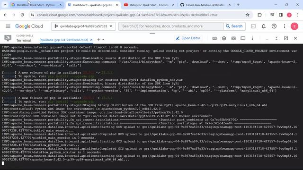Toggle the on-screen keyboard icon
The height and width of the screenshot is (170, 303).
(x=214, y=38)
